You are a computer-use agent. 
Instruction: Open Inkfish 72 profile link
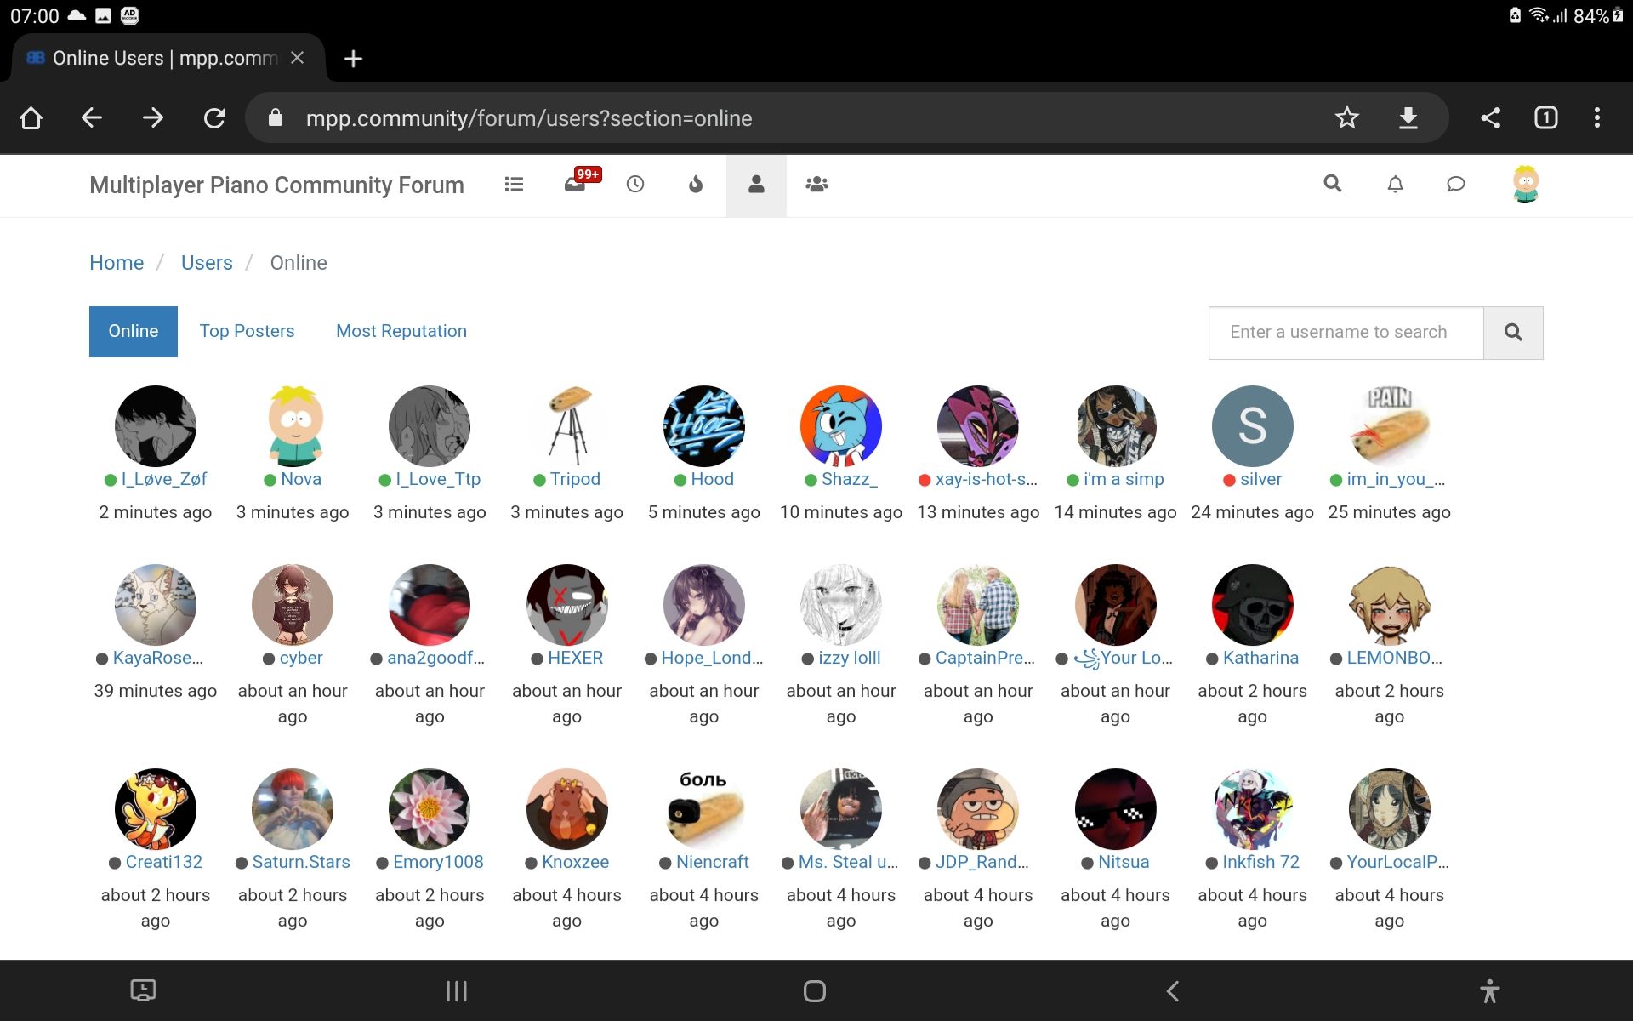(x=1260, y=862)
